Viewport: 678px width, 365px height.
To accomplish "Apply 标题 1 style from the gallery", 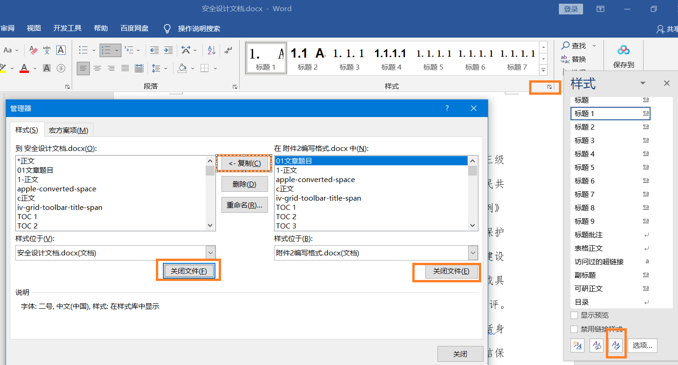I will [x=266, y=58].
